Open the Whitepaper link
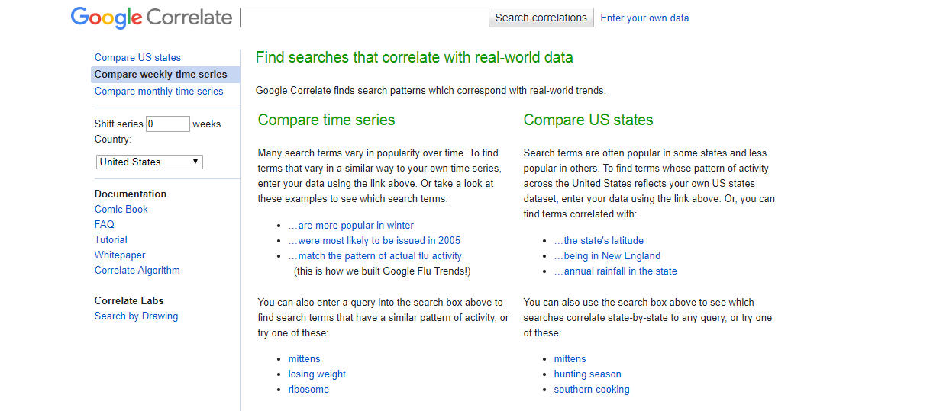 (x=120, y=255)
